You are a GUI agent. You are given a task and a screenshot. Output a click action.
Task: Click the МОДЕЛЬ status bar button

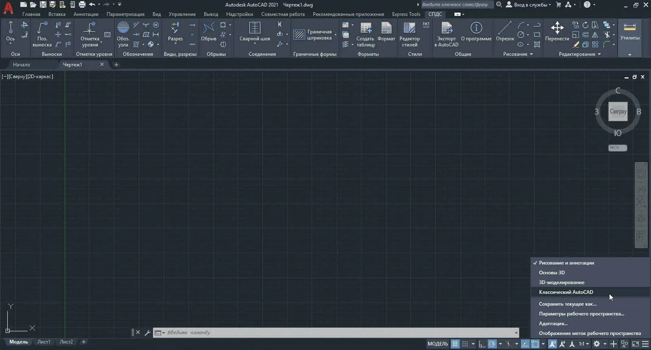pos(437,344)
